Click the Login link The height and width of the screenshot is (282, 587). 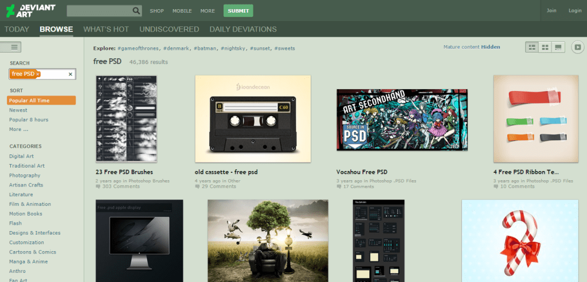[575, 10]
